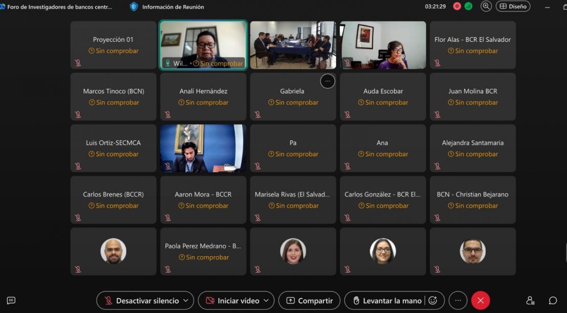Select the active speaker Wil... video tile
The image size is (567, 313).
click(203, 45)
